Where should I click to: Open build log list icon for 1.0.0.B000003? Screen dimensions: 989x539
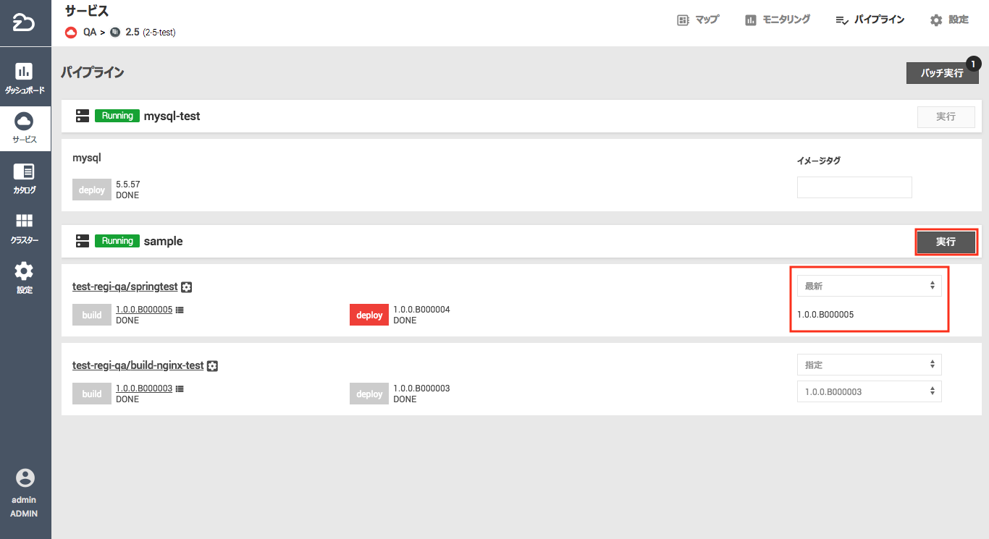click(x=180, y=389)
